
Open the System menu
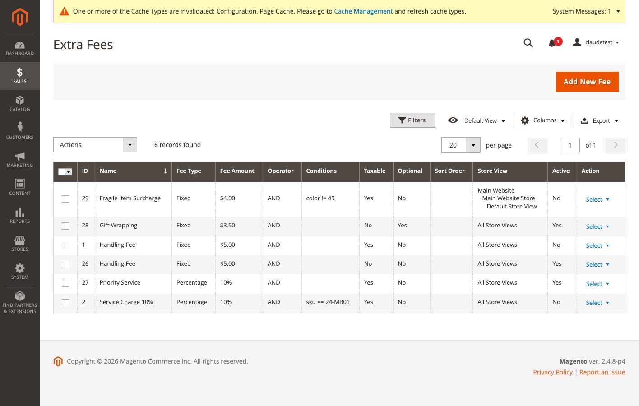20,272
